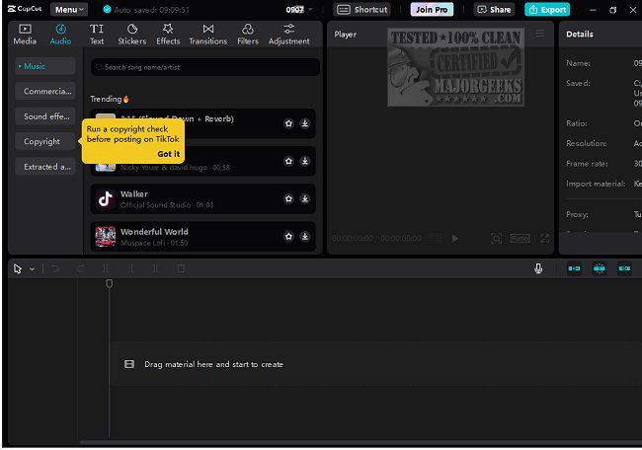This screenshot has width=642, height=450.
Task: Select the Sound effects category
Action: click(x=45, y=116)
